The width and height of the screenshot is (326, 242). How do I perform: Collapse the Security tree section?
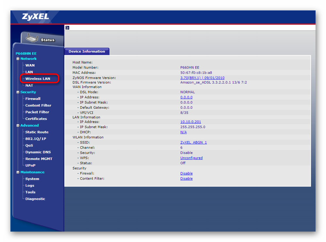click(x=18, y=92)
